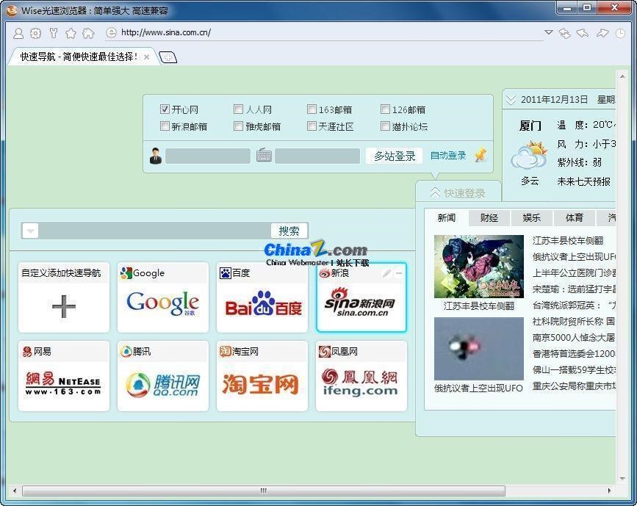Click the forward arrow icon
The image size is (637, 506).
[602, 33]
